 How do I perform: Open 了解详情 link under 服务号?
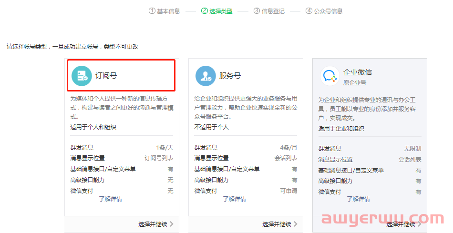coord(234,199)
